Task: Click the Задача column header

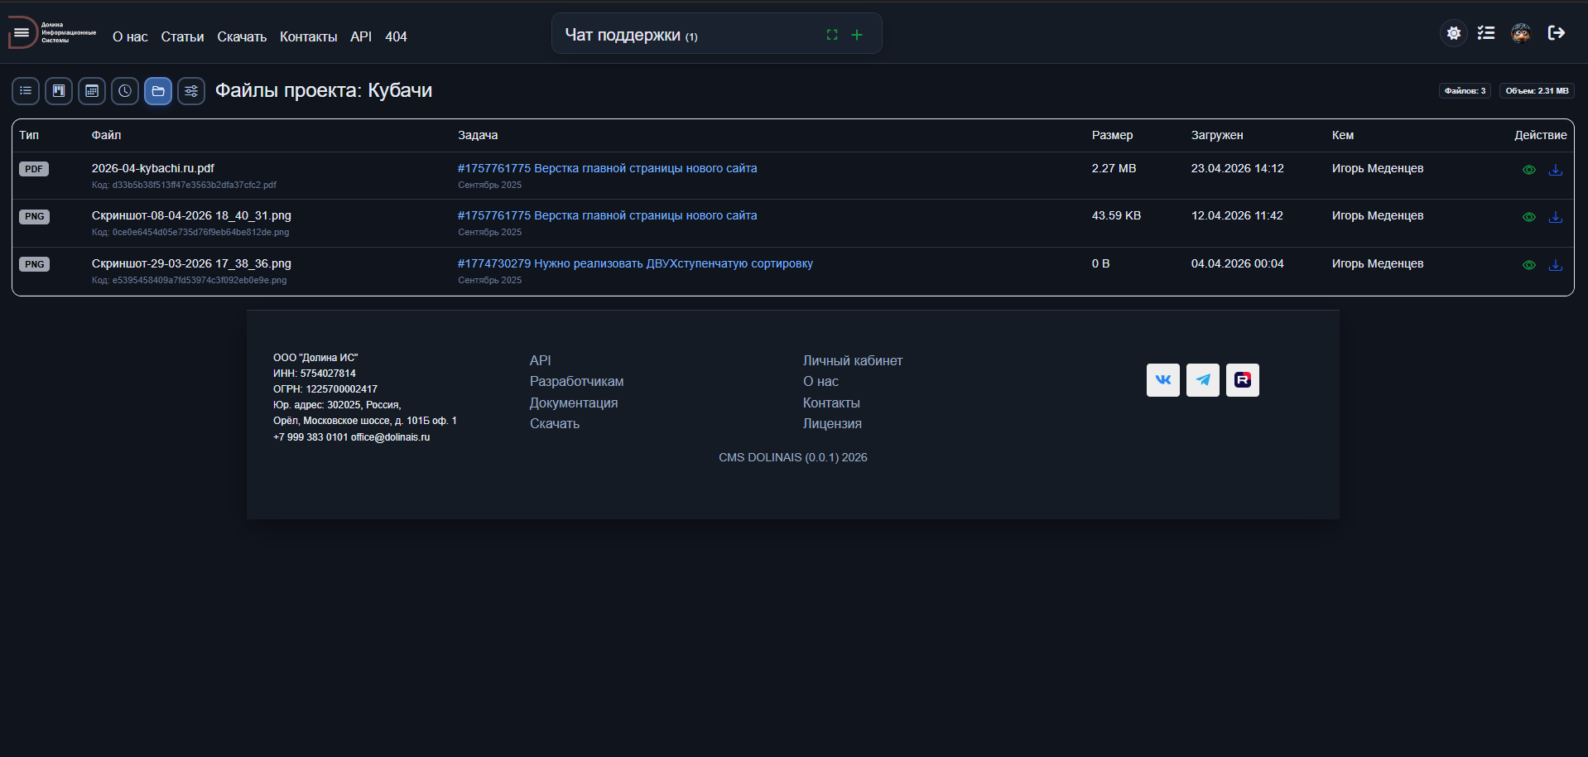Action: pyautogui.click(x=478, y=135)
